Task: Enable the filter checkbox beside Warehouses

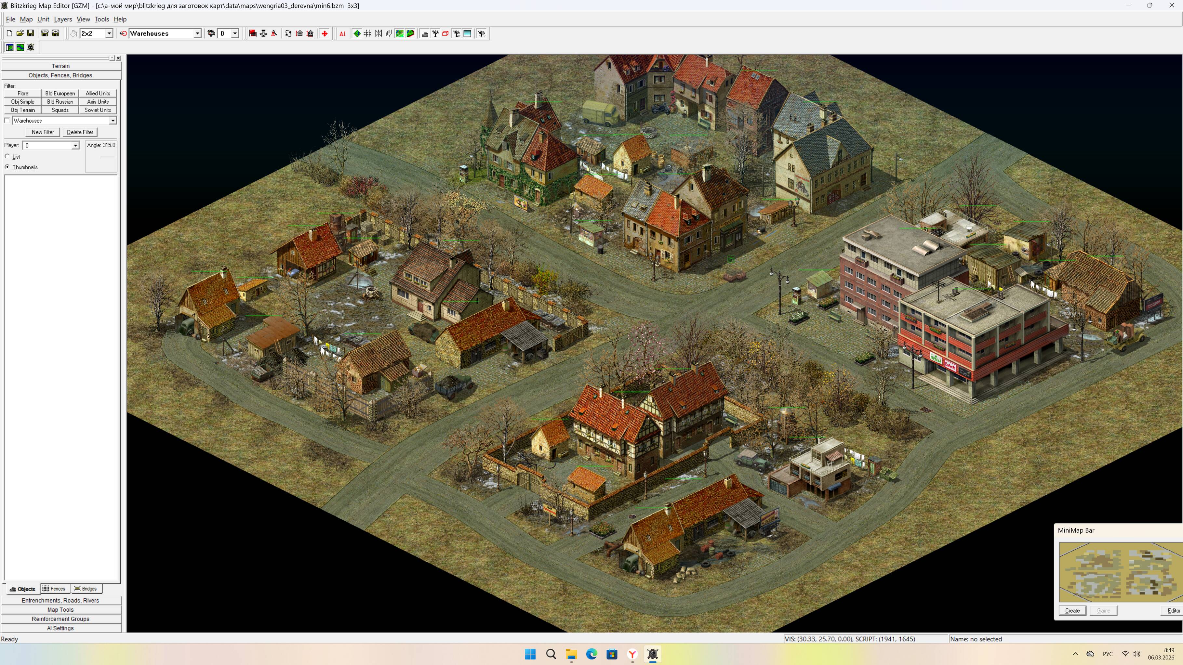Action: pyautogui.click(x=7, y=121)
